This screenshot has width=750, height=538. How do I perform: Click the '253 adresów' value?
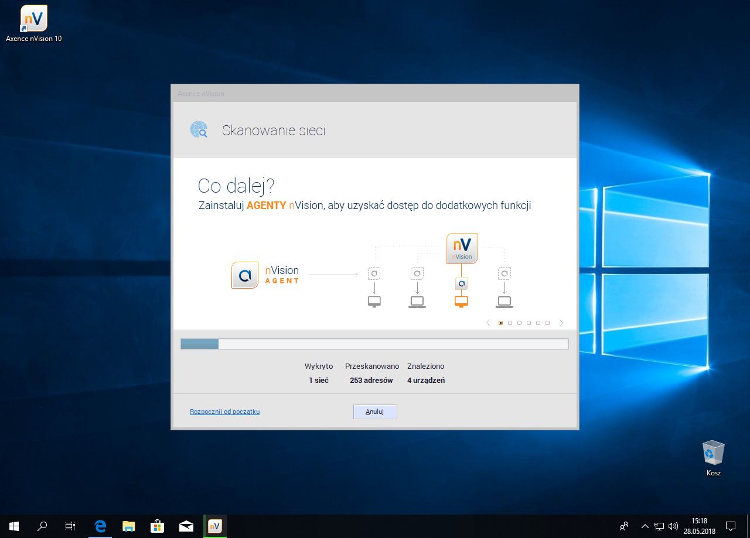click(x=371, y=380)
